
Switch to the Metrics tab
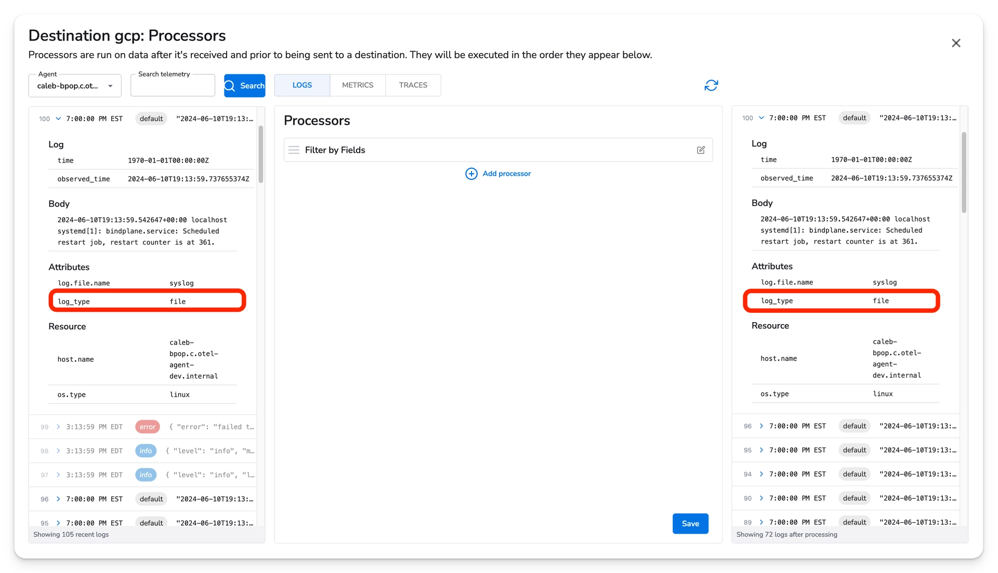358,85
